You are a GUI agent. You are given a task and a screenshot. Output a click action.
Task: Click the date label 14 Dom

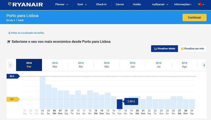pos(102,112)
